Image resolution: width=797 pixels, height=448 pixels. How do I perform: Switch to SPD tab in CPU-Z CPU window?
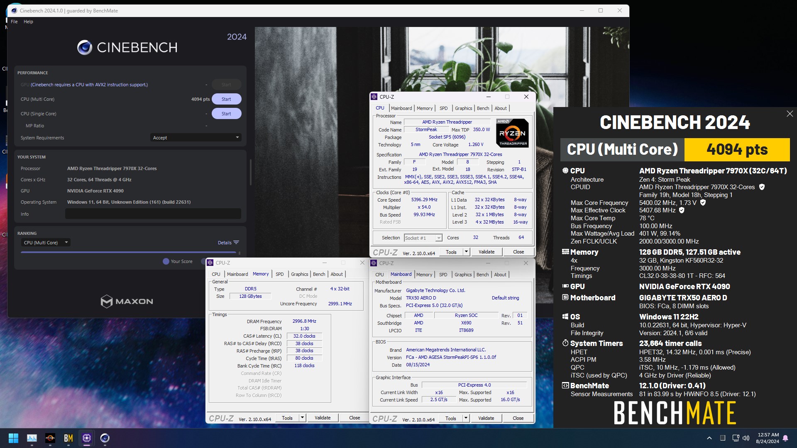click(443, 108)
